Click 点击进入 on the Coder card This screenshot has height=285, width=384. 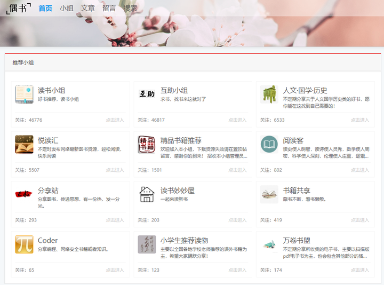[115, 270]
